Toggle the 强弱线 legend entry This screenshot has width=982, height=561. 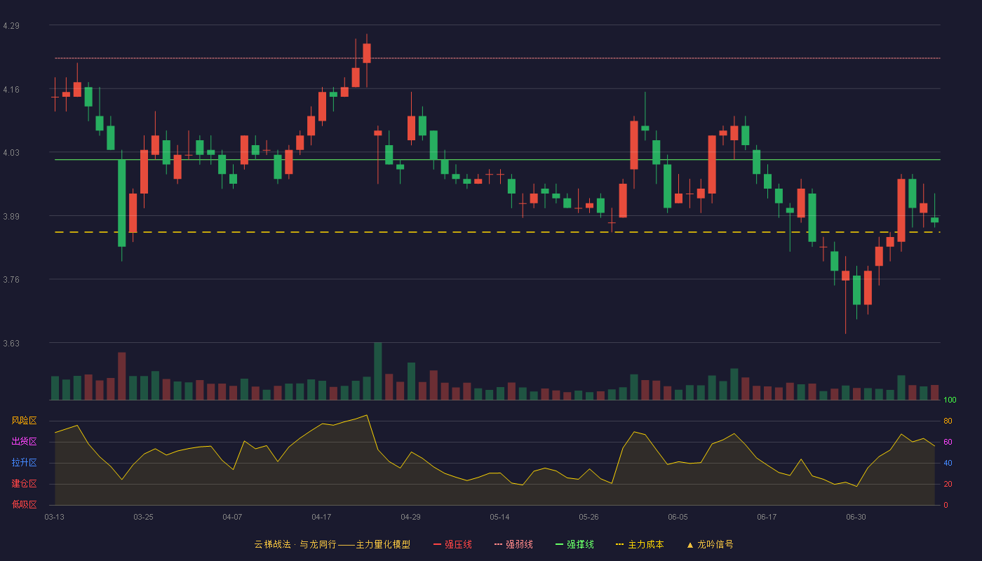(513, 544)
